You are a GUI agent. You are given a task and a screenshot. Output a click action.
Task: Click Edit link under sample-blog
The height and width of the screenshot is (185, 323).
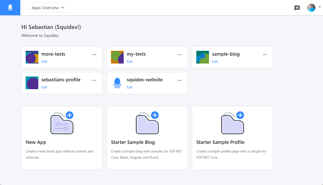tap(215, 61)
